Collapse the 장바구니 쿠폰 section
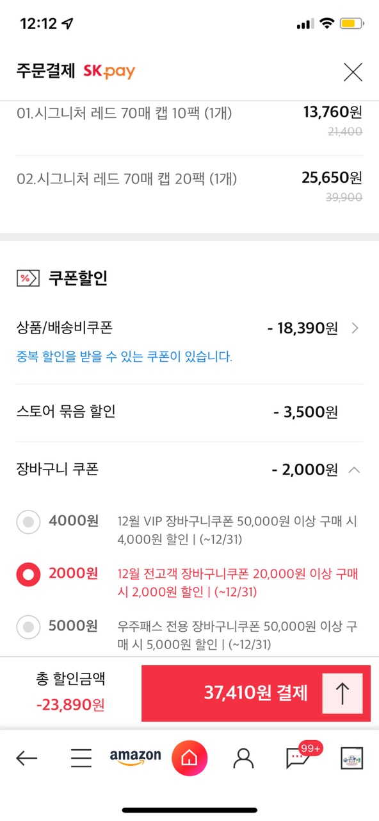The width and height of the screenshot is (379, 821). click(x=354, y=470)
